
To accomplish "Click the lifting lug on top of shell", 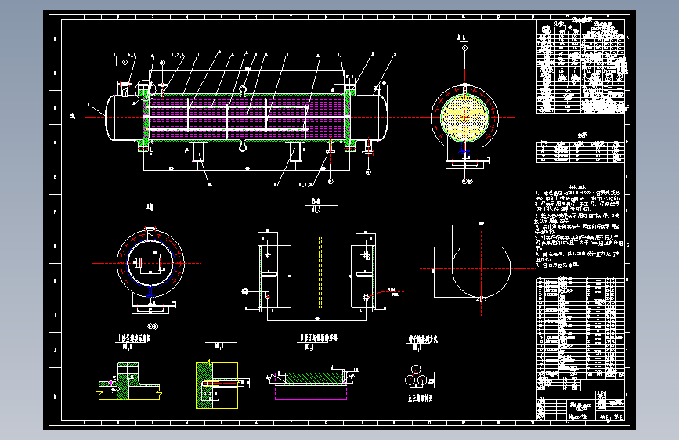I will (243, 91).
